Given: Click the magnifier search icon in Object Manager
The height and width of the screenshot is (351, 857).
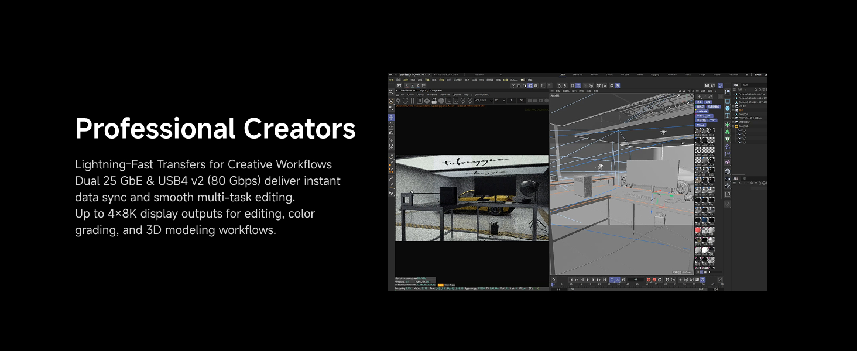Looking at the screenshot, I should coord(756,90).
